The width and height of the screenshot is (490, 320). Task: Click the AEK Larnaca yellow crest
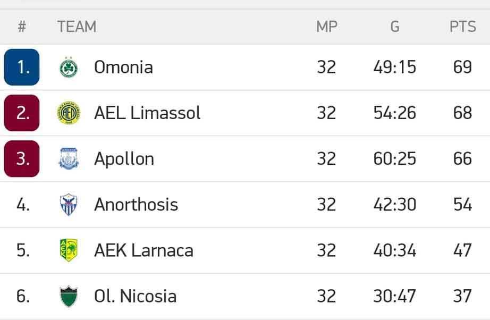coord(69,250)
